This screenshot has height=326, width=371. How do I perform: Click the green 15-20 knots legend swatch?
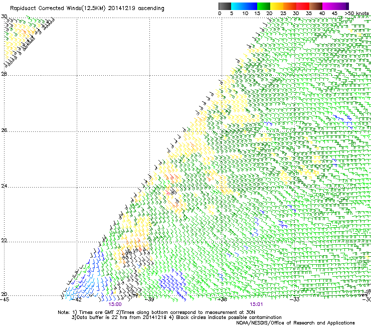(264, 6)
